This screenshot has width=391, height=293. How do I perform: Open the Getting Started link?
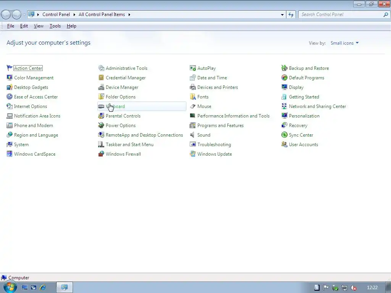pos(304,97)
